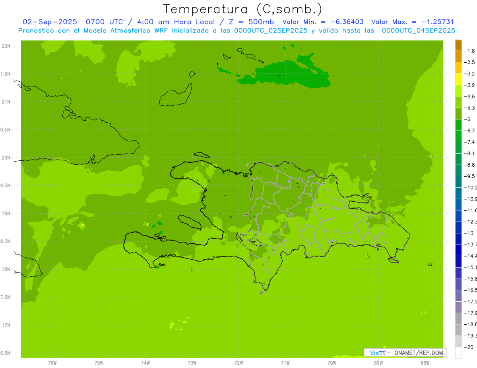Click the "72W" longitude label
Image resolution: width=477 pixels, height=368 pixels.
pyautogui.click(x=238, y=362)
